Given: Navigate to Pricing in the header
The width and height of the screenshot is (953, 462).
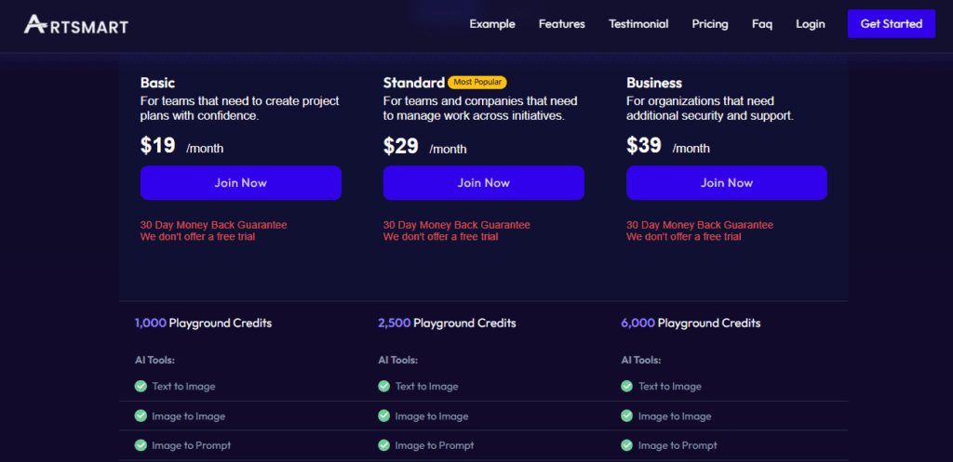Looking at the screenshot, I should tap(710, 24).
